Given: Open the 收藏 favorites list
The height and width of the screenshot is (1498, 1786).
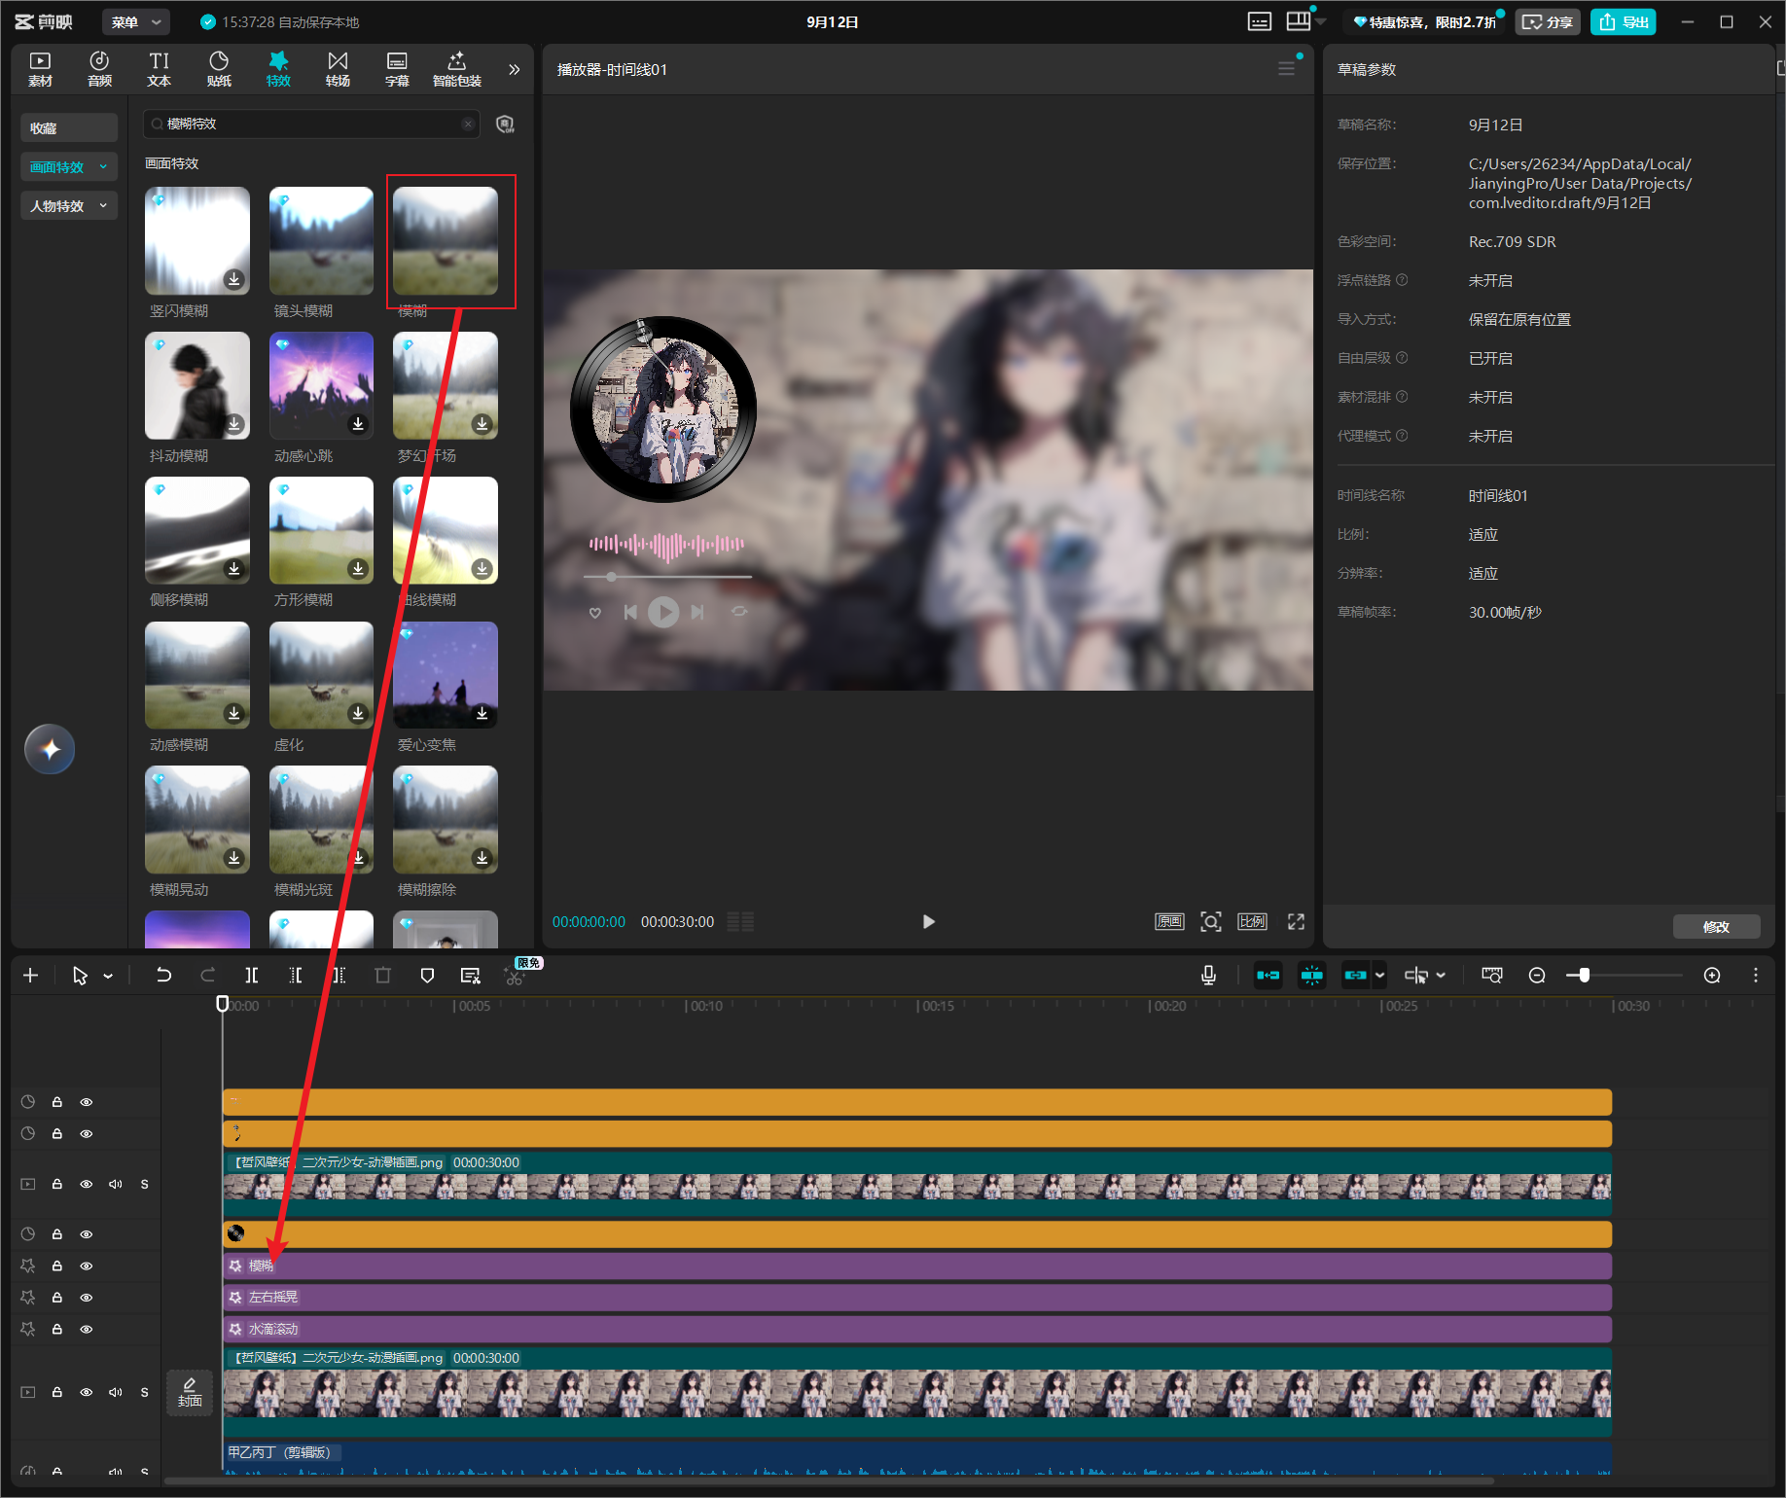Looking at the screenshot, I should coord(69,127).
